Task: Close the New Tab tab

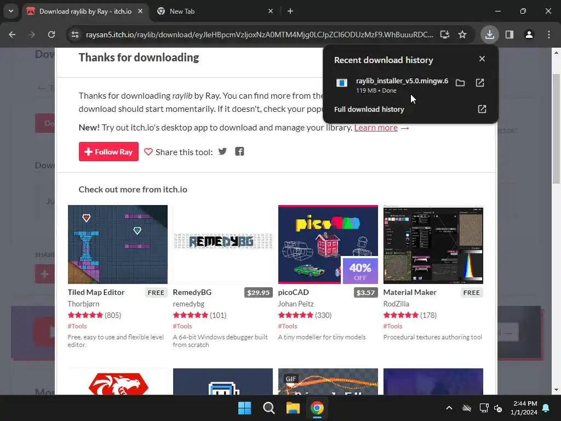Action: pos(271,11)
